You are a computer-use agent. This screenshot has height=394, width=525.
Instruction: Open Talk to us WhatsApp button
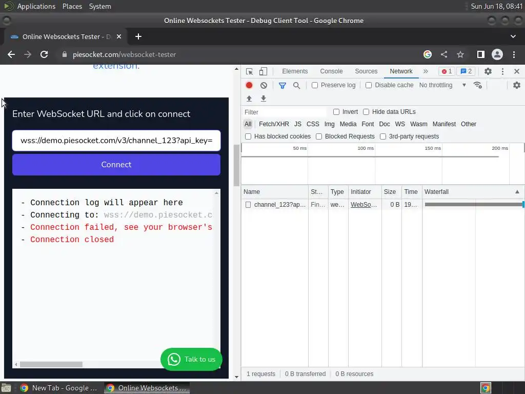191,359
